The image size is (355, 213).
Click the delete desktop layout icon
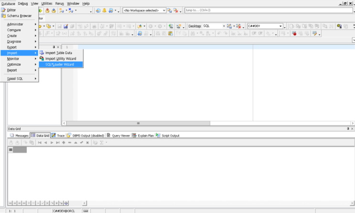pos(238,26)
